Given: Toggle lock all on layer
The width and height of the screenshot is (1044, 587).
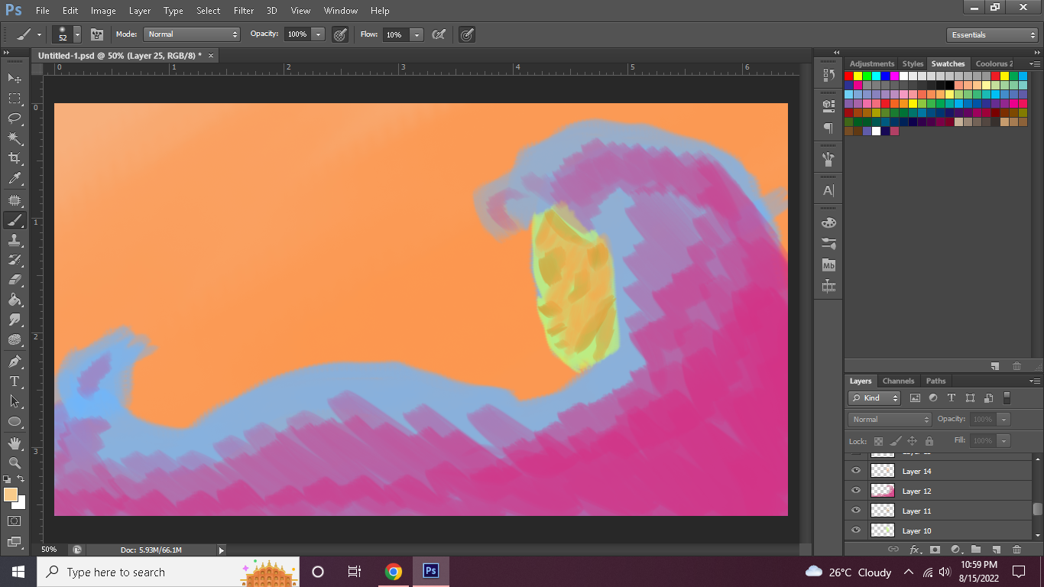Looking at the screenshot, I should (929, 441).
